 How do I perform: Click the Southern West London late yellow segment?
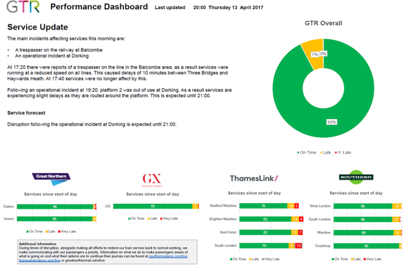[x=397, y=206]
